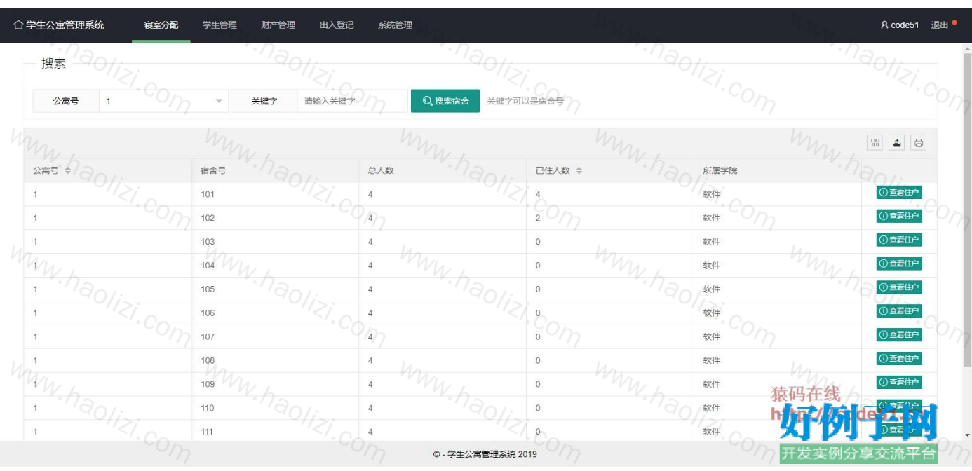Click 查看住户 for room 107
Image resolution: width=972 pixels, height=471 pixels.
pyautogui.click(x=899, y=335)
